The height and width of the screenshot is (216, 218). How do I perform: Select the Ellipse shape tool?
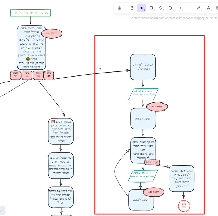[170, 8]
